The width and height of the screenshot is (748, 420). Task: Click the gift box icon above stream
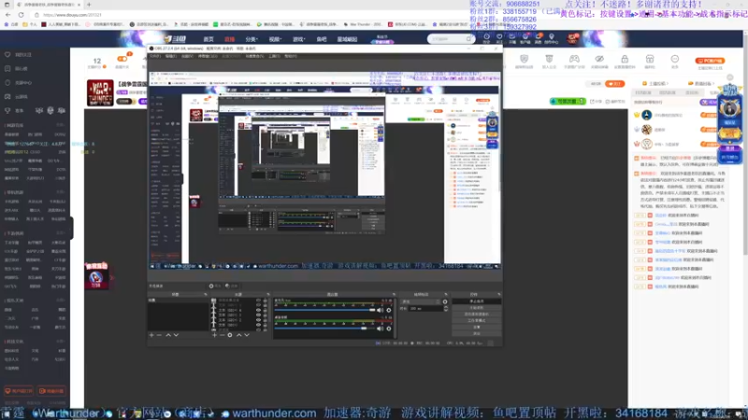650,59
